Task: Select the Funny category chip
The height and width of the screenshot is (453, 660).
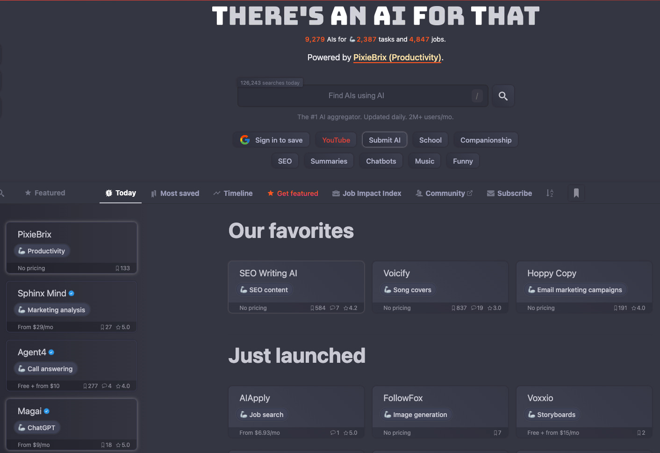Action: pos(463,161)
